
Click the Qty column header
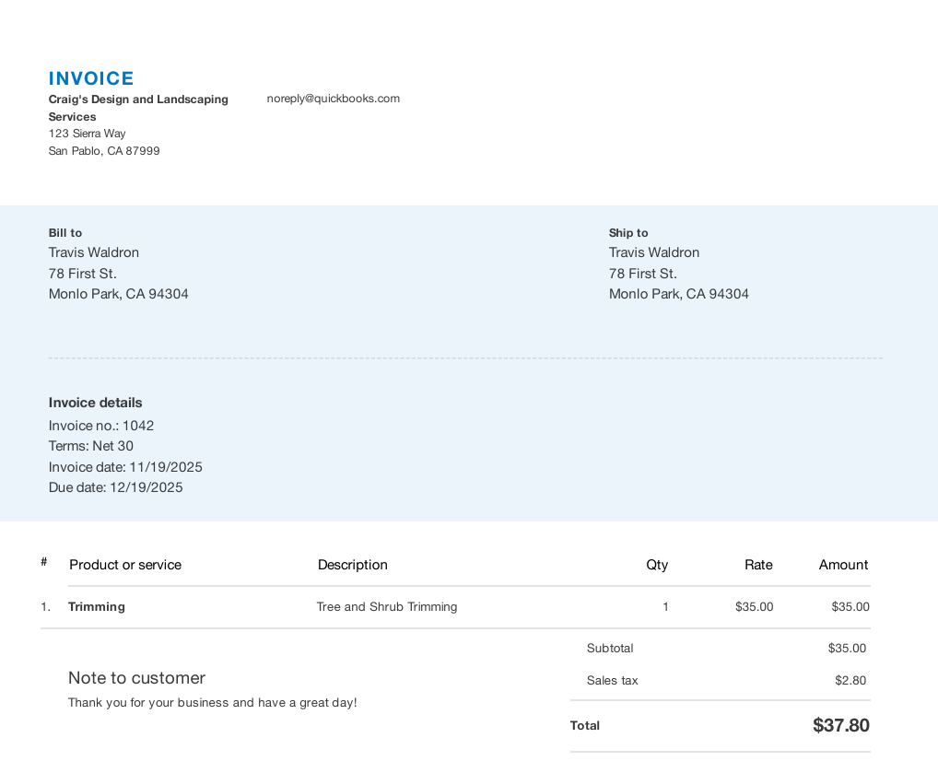point(657,565)
